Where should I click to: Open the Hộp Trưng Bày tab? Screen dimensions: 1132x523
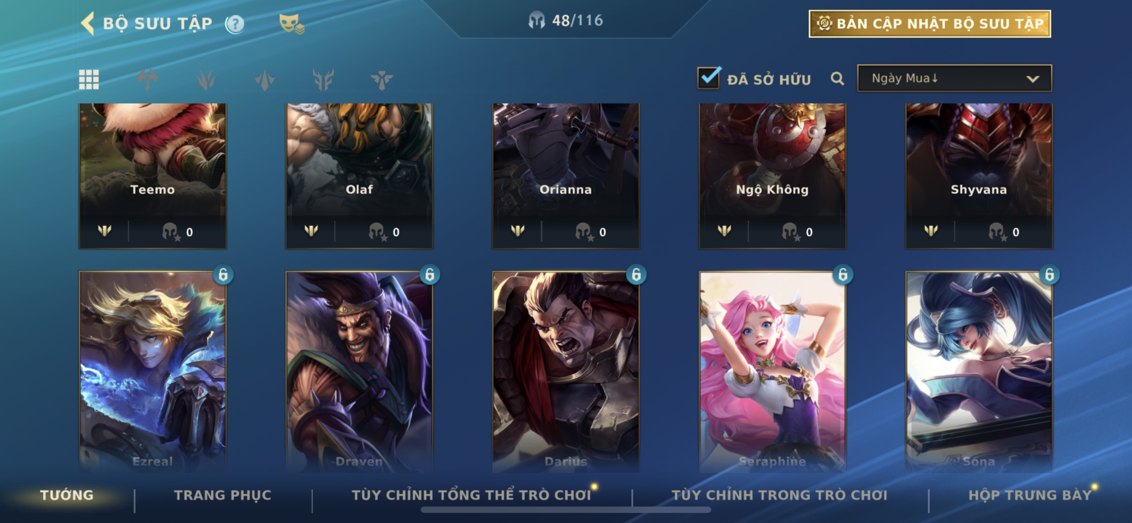(1030, 495)
